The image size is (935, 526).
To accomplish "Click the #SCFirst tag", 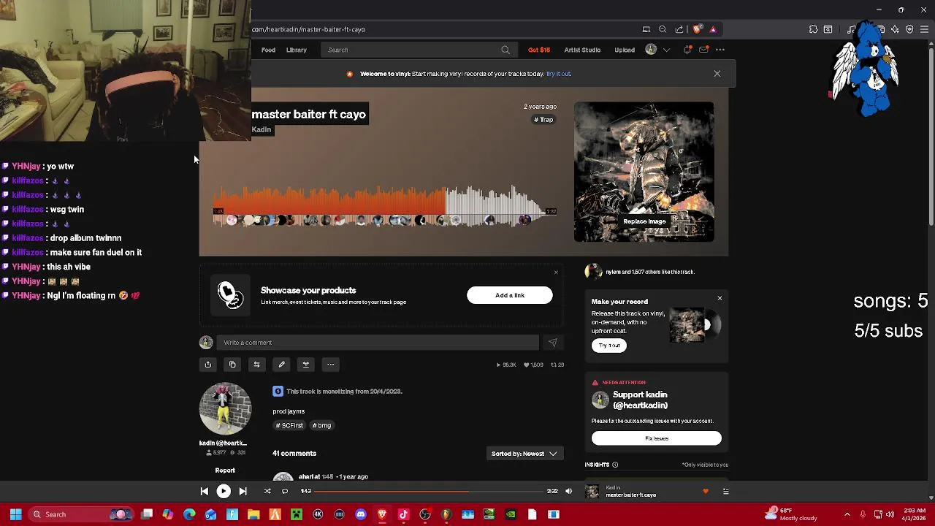I will (289, 425).
